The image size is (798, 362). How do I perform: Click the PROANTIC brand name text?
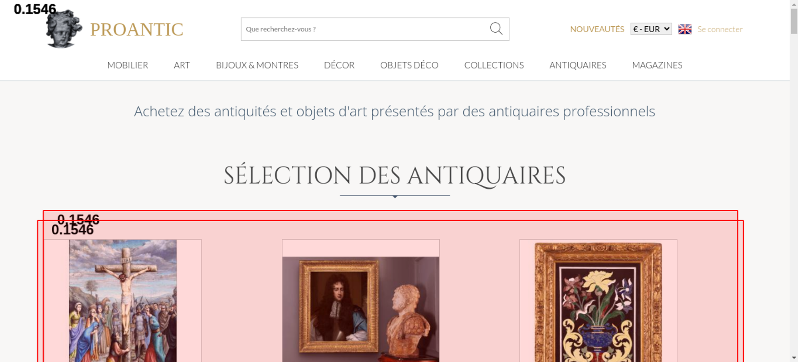pyautogui.click(x=136, y=30)
